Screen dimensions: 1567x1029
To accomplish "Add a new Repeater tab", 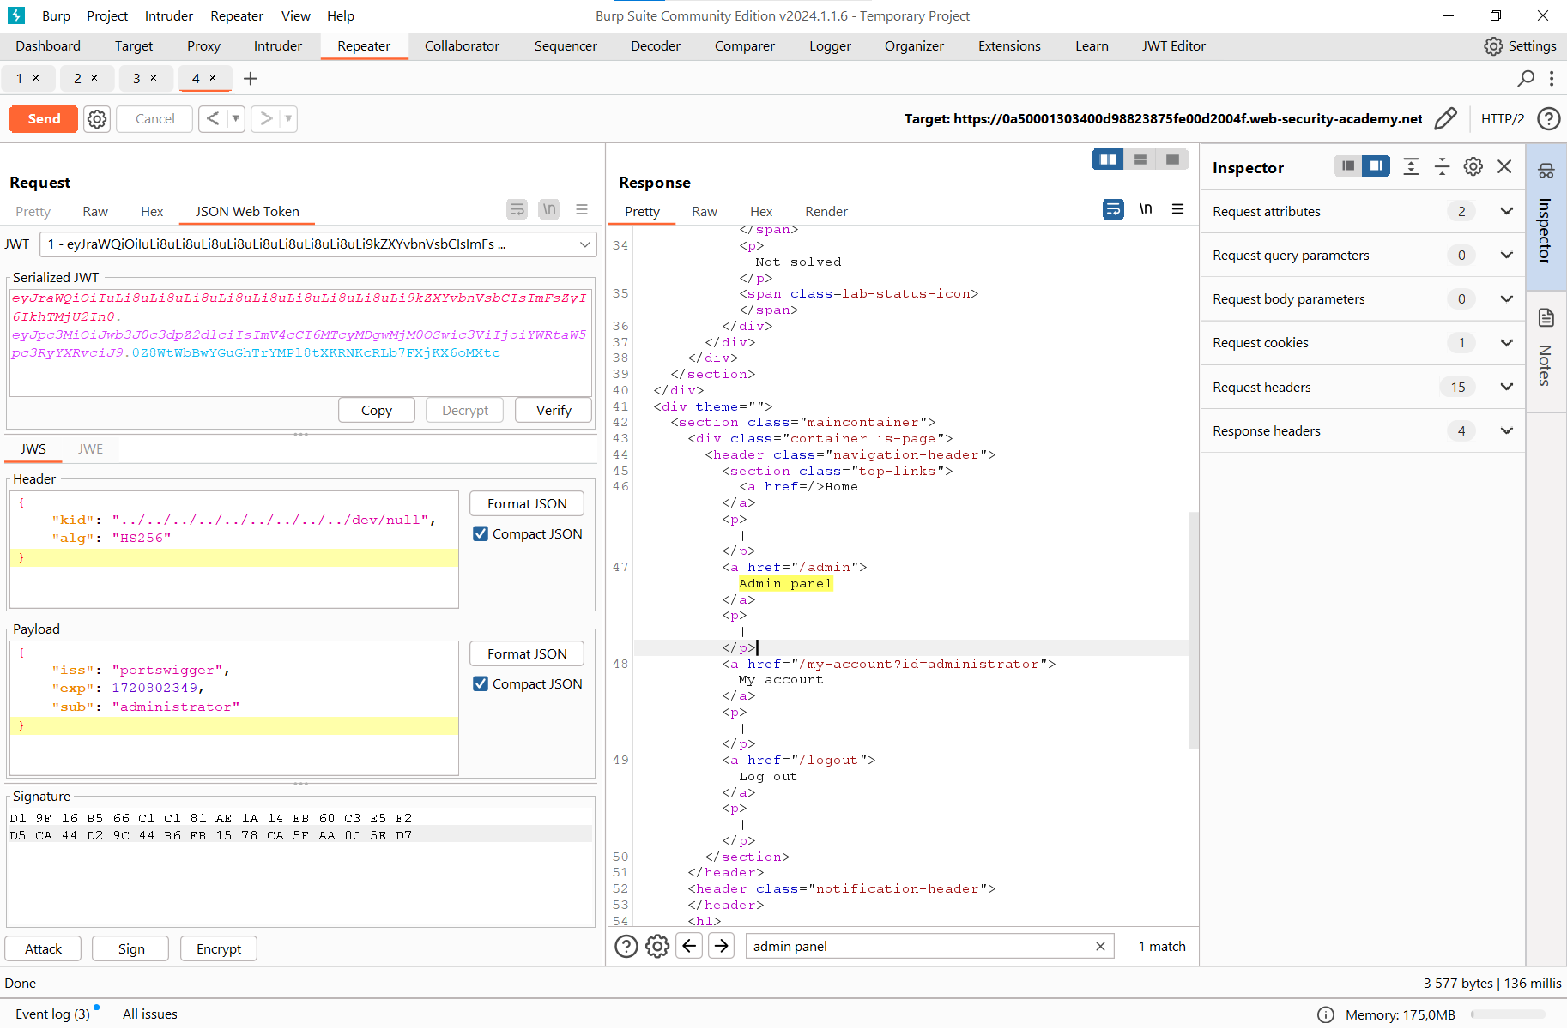I will 251,79.
